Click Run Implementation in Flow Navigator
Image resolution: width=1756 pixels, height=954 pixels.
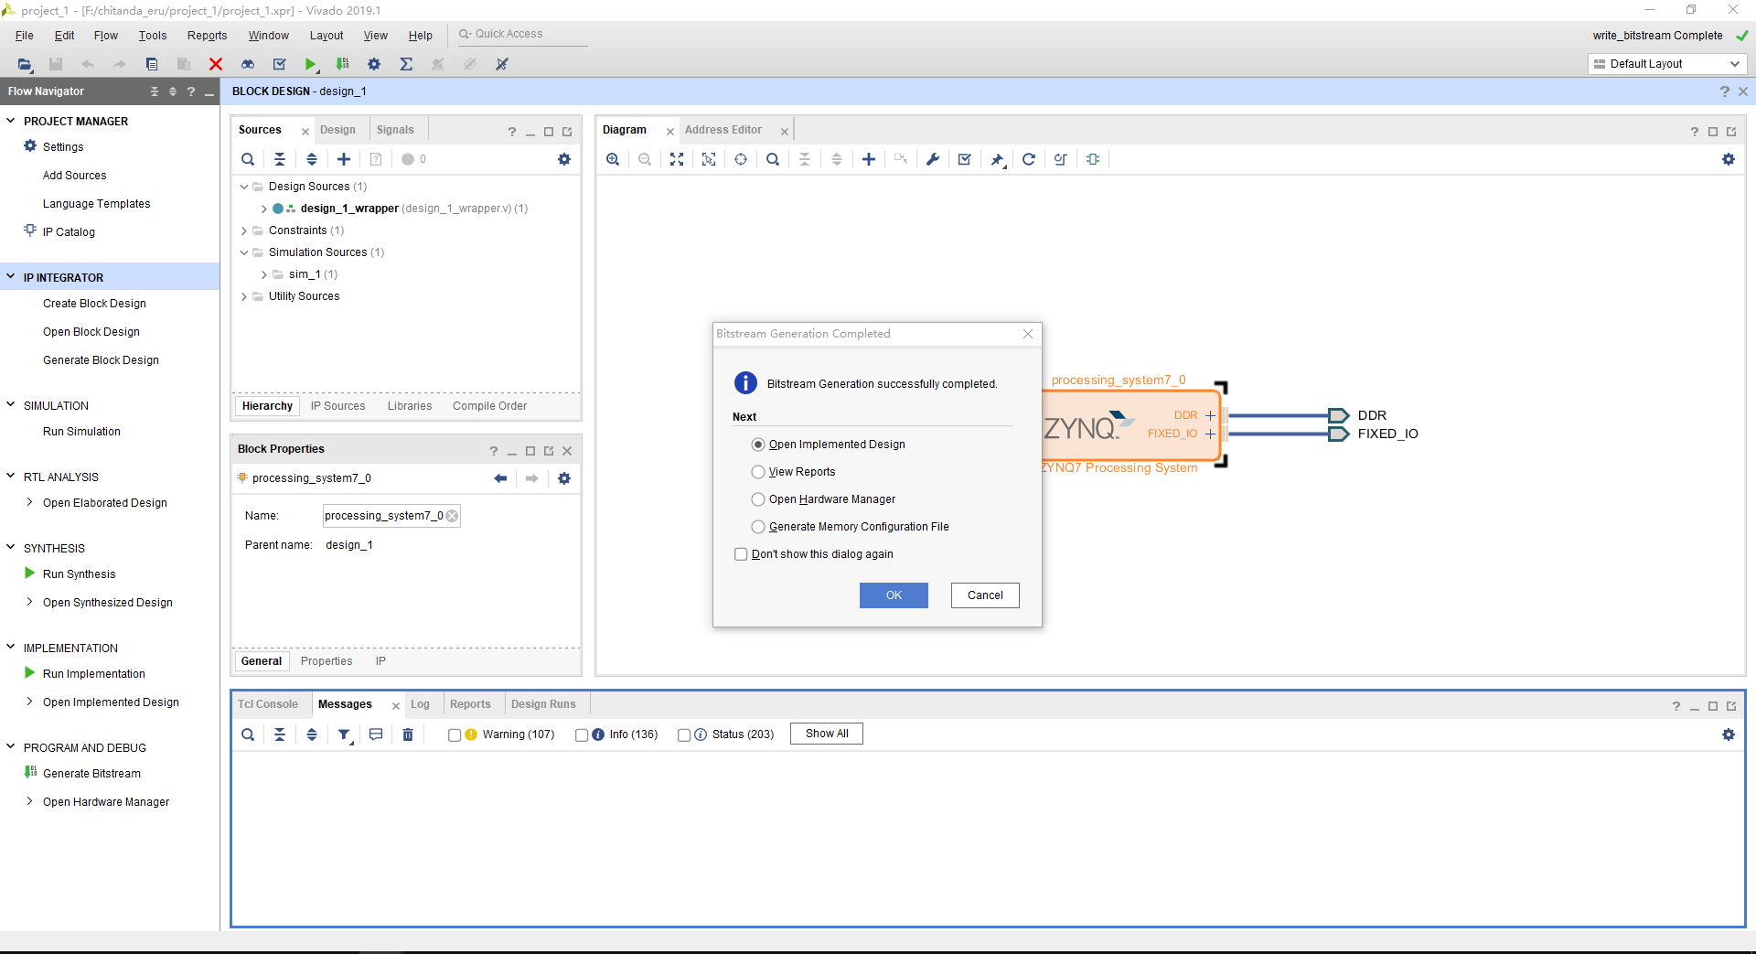point(93,674)
